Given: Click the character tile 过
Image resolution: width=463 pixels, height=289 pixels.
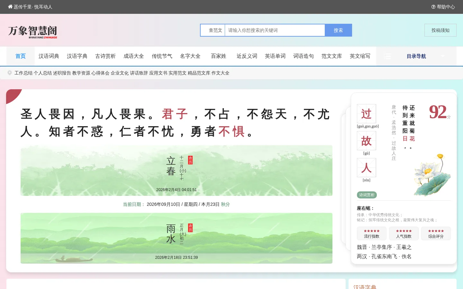Looking at the screenshot, I should coord(367,114).
